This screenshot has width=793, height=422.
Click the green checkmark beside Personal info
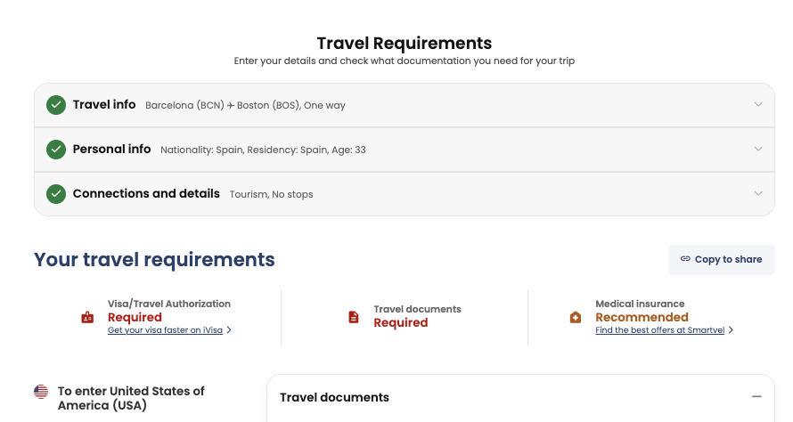click(56, 150)
